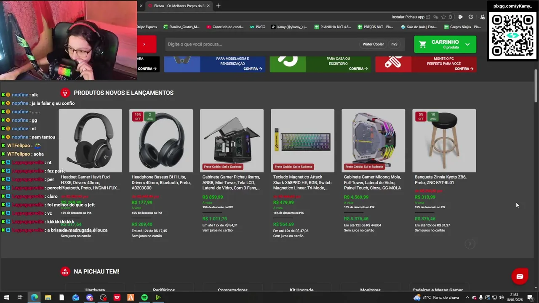The image size is (539, 303).
Task: Open Headset Gamer Havit Fuxi H7SE product image
Action: [x=91, y=141]
